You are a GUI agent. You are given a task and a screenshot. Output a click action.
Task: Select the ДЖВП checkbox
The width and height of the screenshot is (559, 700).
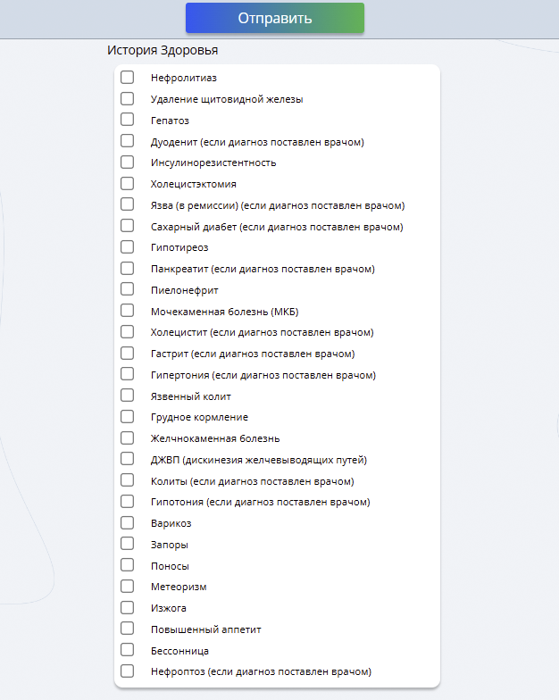click(x=127, y=459)
